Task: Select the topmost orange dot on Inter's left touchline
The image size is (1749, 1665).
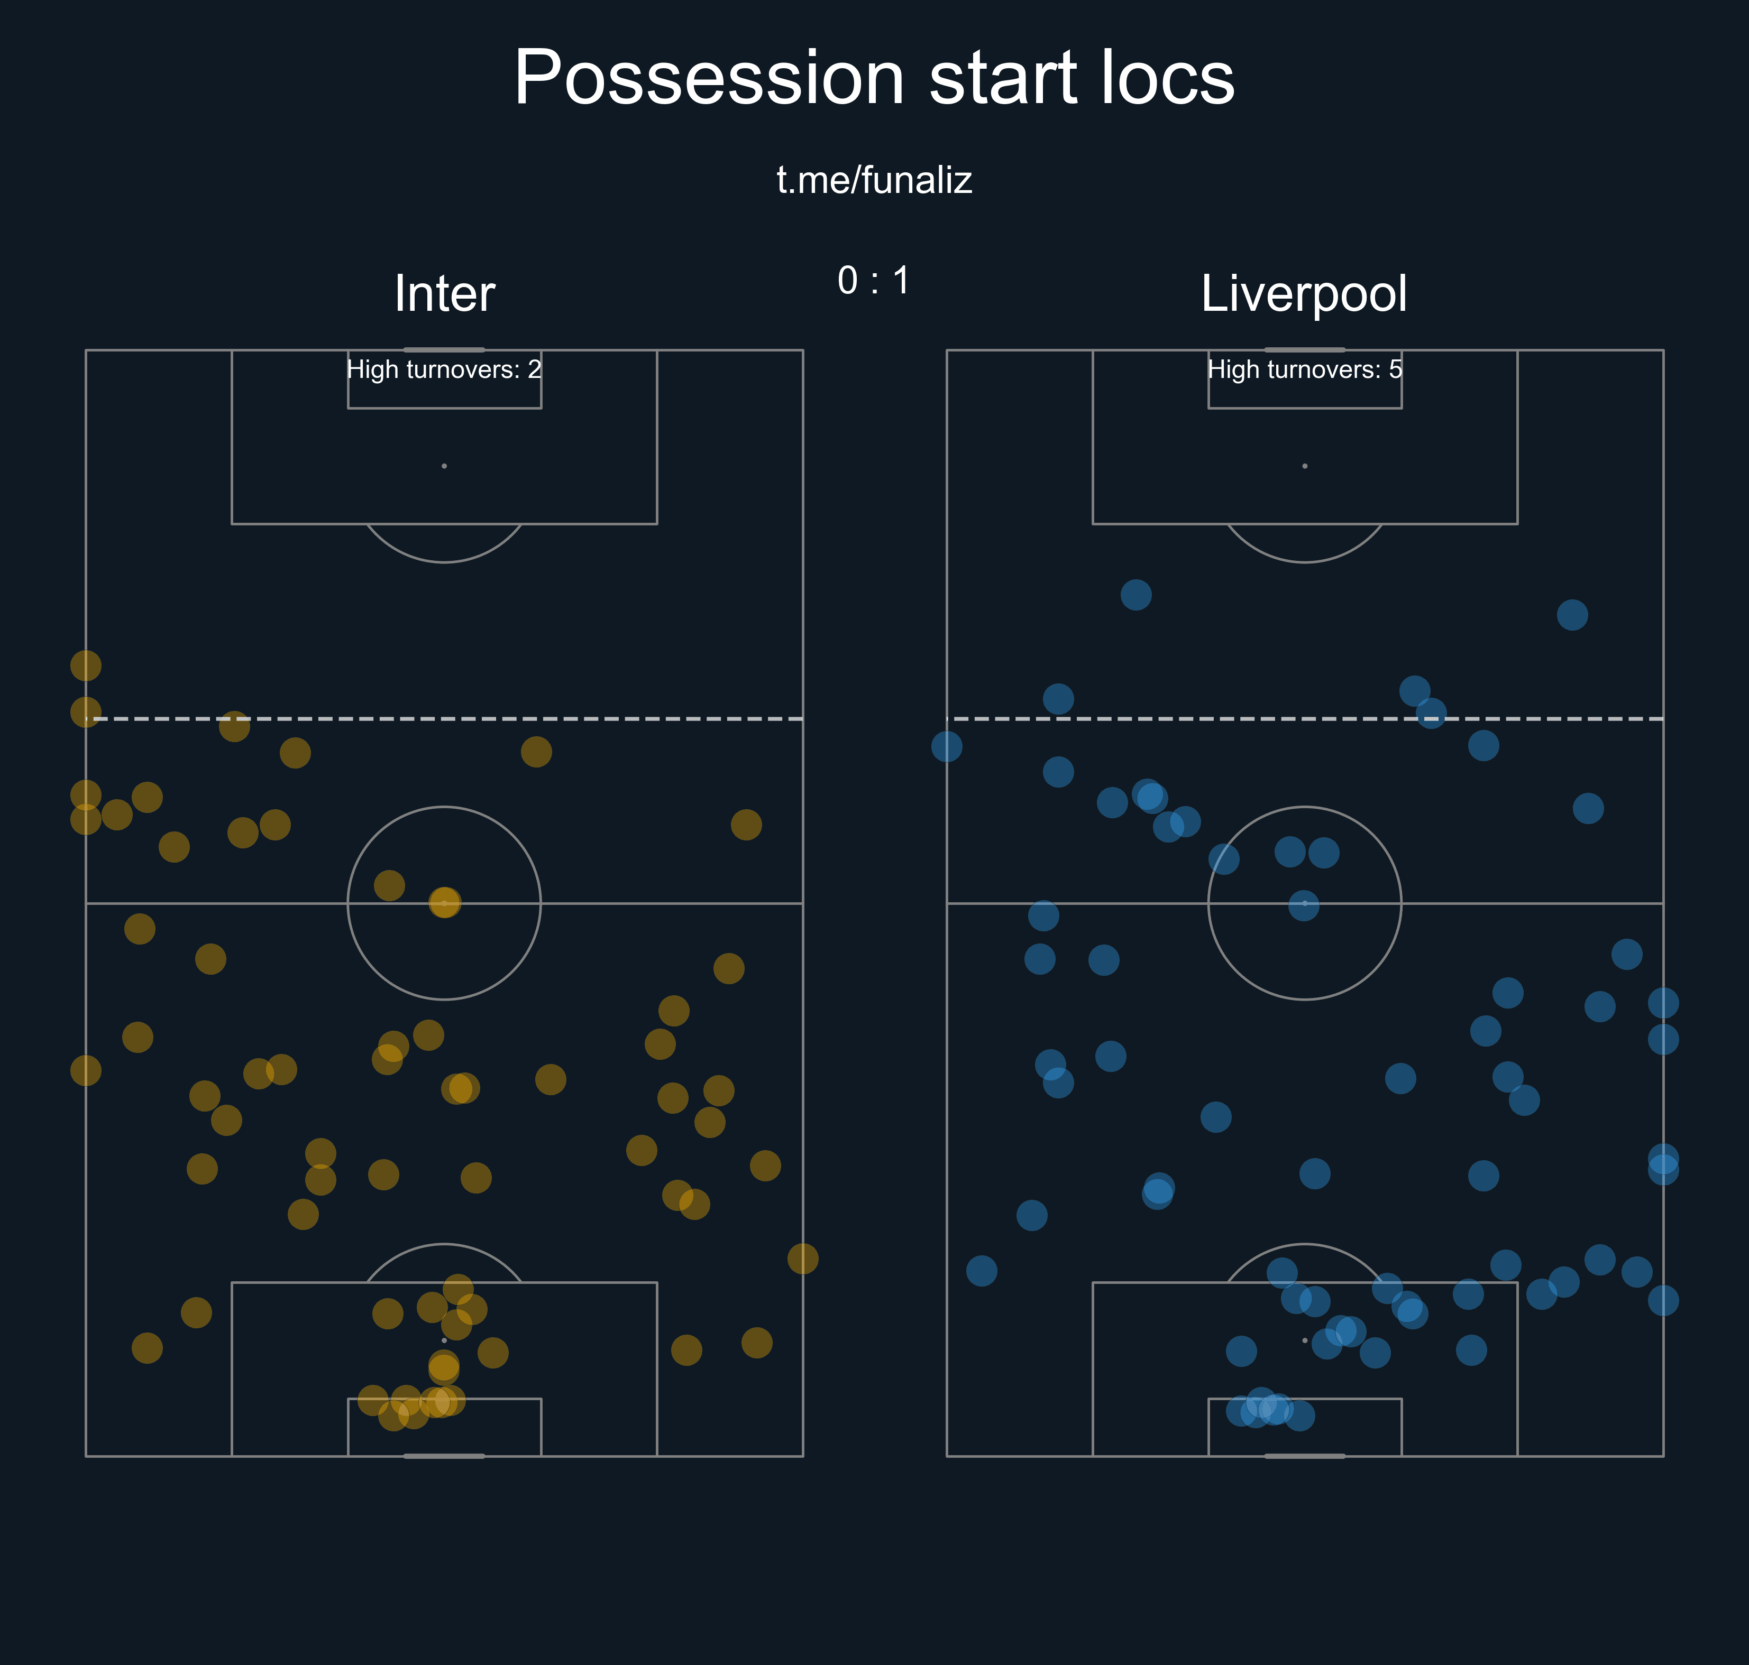Action: (x=86, y=665)
